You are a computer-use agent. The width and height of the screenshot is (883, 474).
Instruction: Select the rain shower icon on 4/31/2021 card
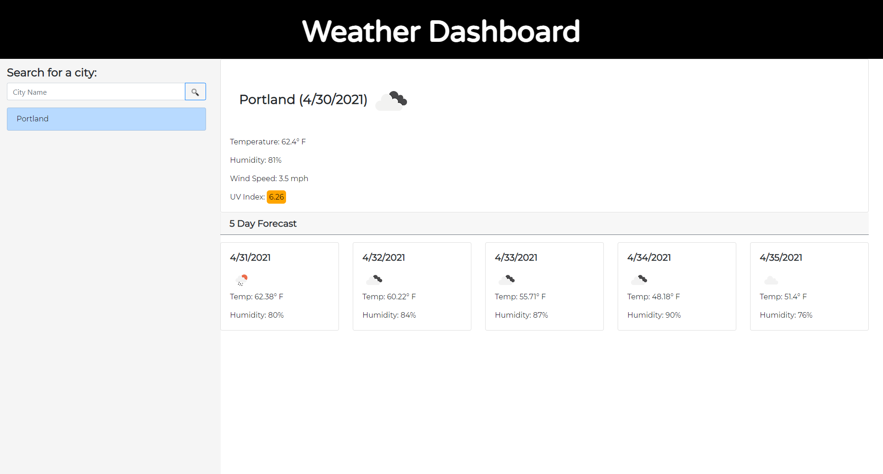[242, 280]
